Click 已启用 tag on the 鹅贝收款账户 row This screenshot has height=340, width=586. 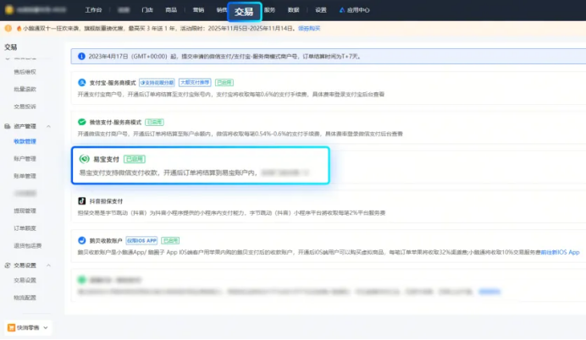click(x=170, y=240)
